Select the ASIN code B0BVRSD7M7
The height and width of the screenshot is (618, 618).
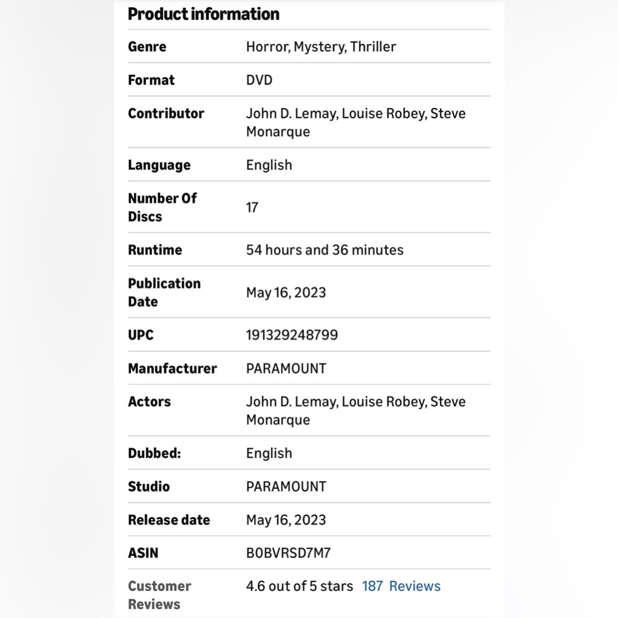(x=288, y=553)
